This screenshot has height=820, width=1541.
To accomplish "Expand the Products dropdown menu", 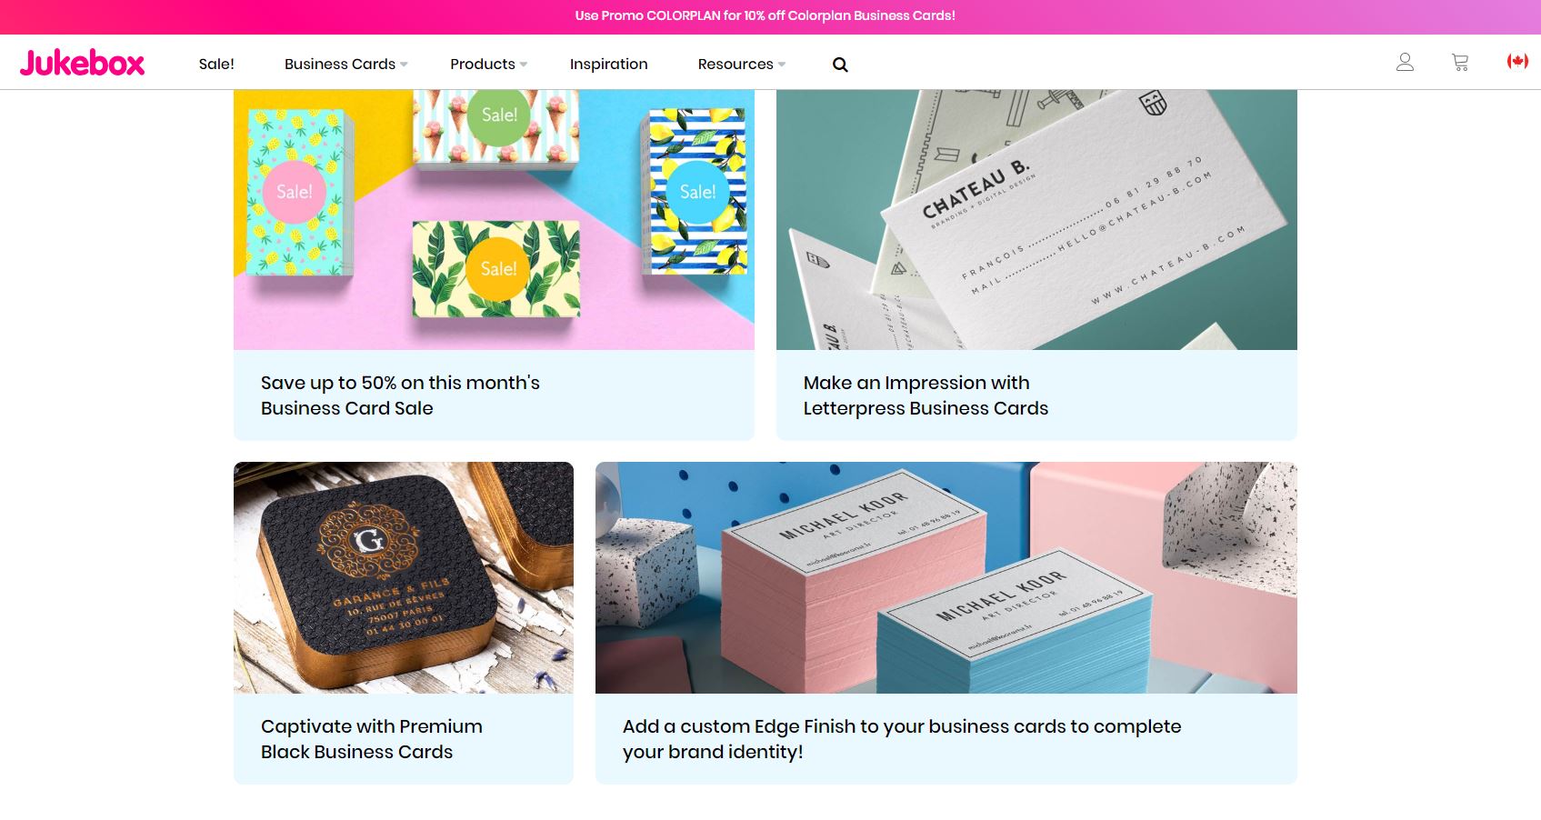I will coord(488,64).
